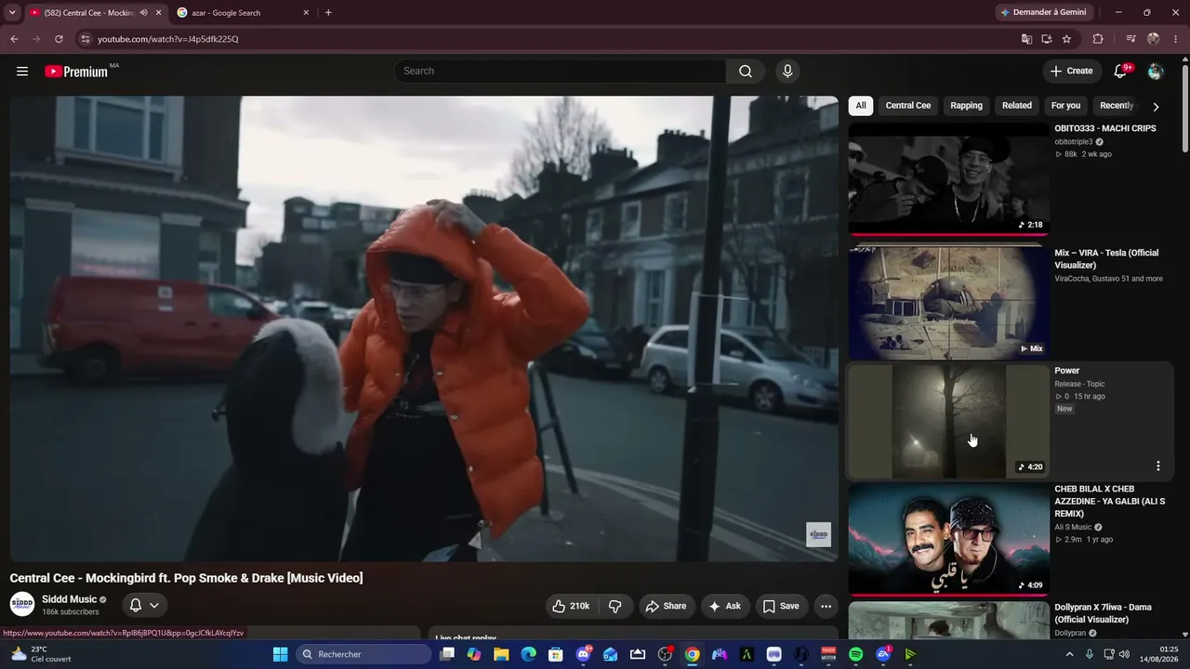
Task: Click the Share button
Action: [x=666, y=606]
